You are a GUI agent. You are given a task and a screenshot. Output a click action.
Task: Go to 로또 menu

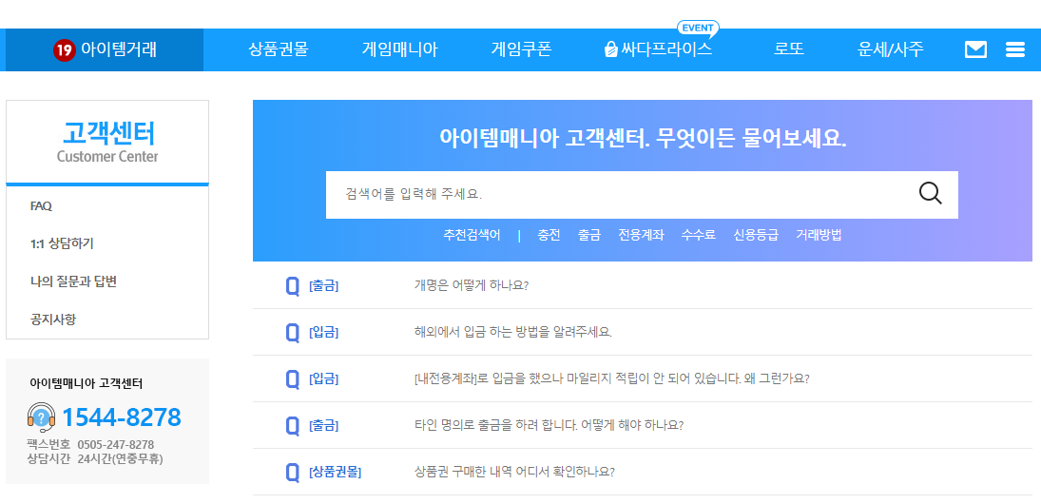(789, 49)
